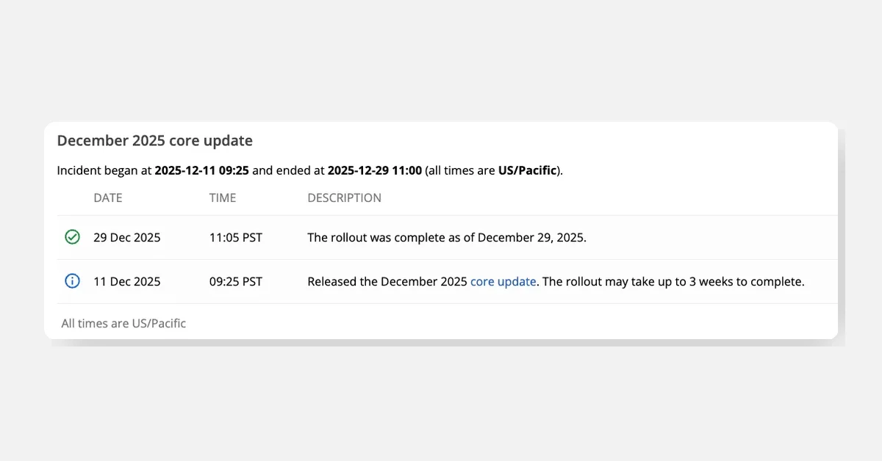The height and width of the screenshot is (461, 882).
Task: Sort by the DATE column header
Action: click(x=108, y=197)
